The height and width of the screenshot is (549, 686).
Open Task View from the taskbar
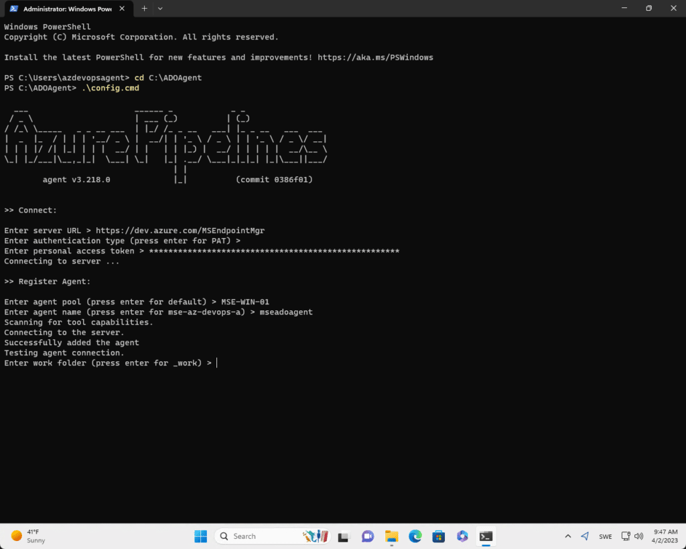(344, 536)
